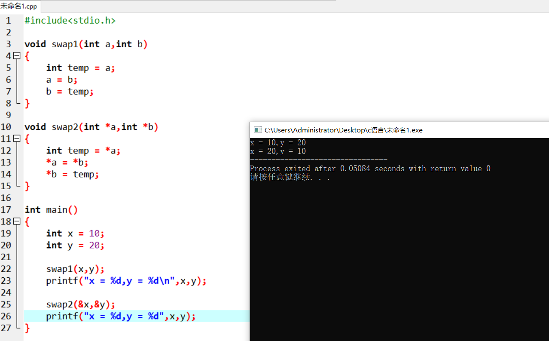Collapse the main function fold at line 18
This screenshot has height=341, width=549.
[x=17, y=221]
